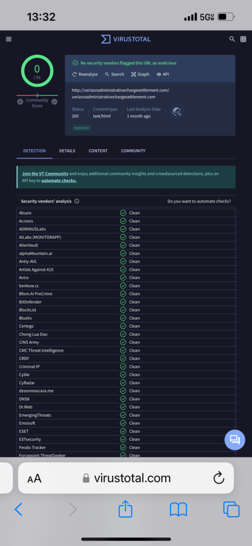Tap the virustotal.com address field
The image size is (252, 546).
coord(126,478)
